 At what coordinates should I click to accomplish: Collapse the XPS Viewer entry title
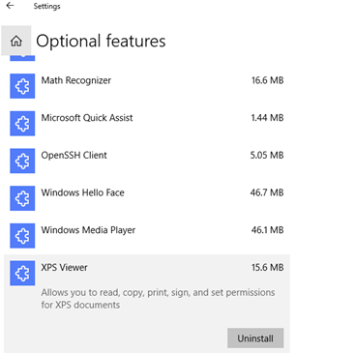coord(64,267)
